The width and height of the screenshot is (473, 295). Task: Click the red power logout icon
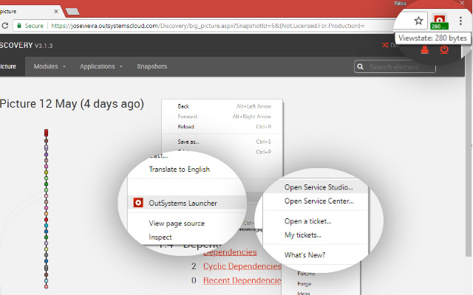tap(444, 49)
